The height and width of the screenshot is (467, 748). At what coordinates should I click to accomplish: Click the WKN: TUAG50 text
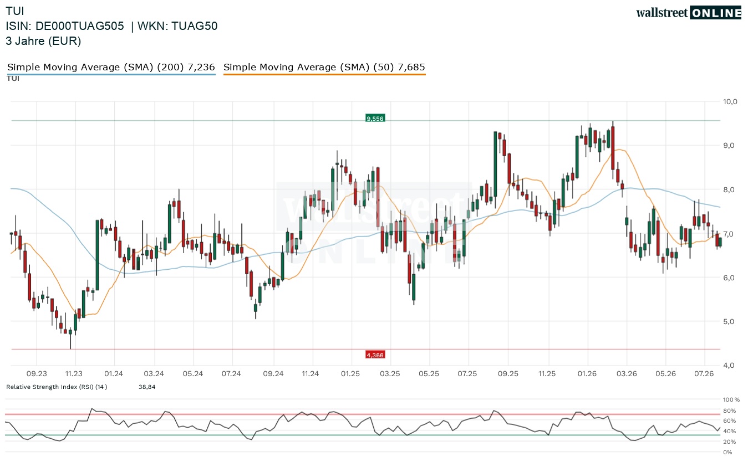tap(177, 25)
